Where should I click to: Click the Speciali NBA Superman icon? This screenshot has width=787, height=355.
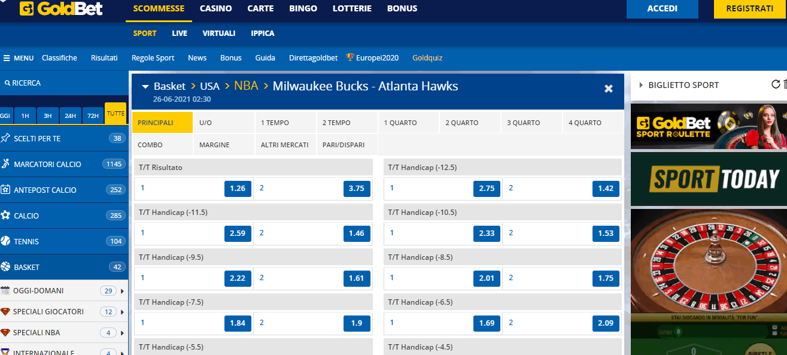pos(5,333)
